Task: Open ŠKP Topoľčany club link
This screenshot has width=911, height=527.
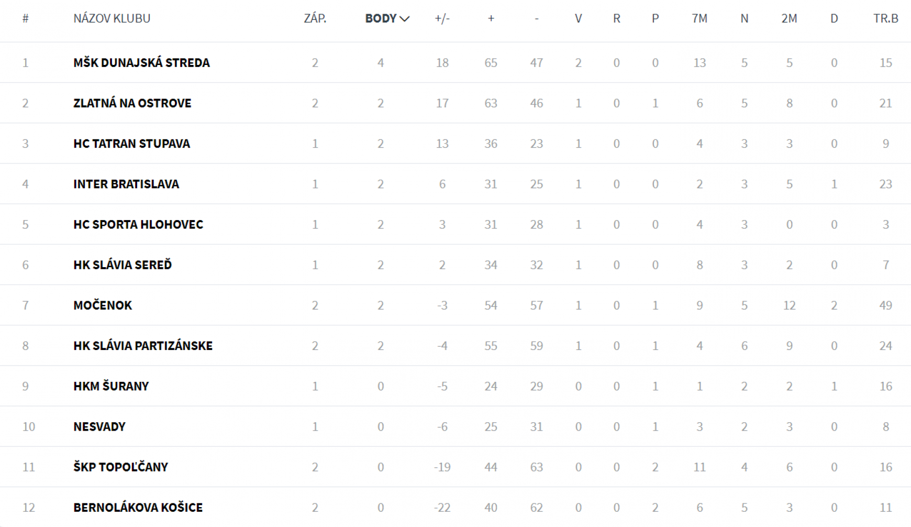Action: (x=120, y=467)
